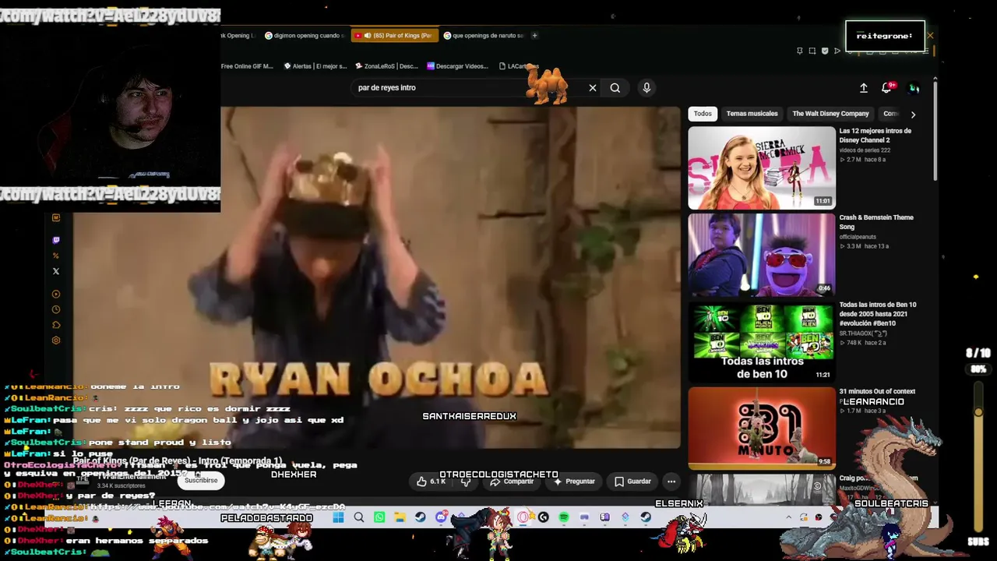
Task: Click the 'Preguntar' button
Action: (574, 482)
